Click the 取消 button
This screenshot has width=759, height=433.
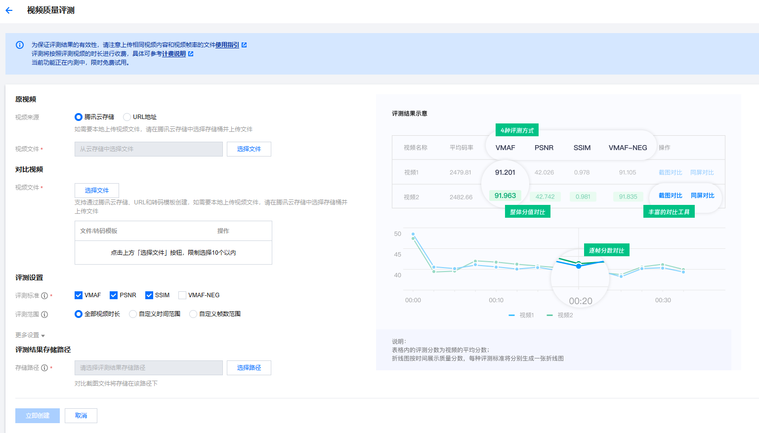pyautogui.click(x=81, y=416)
